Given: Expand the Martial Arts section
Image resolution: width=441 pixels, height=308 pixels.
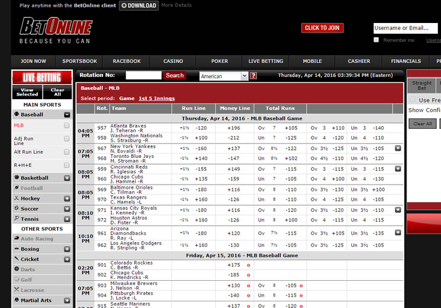Looking at the screenshot, I should pos(67,300).
